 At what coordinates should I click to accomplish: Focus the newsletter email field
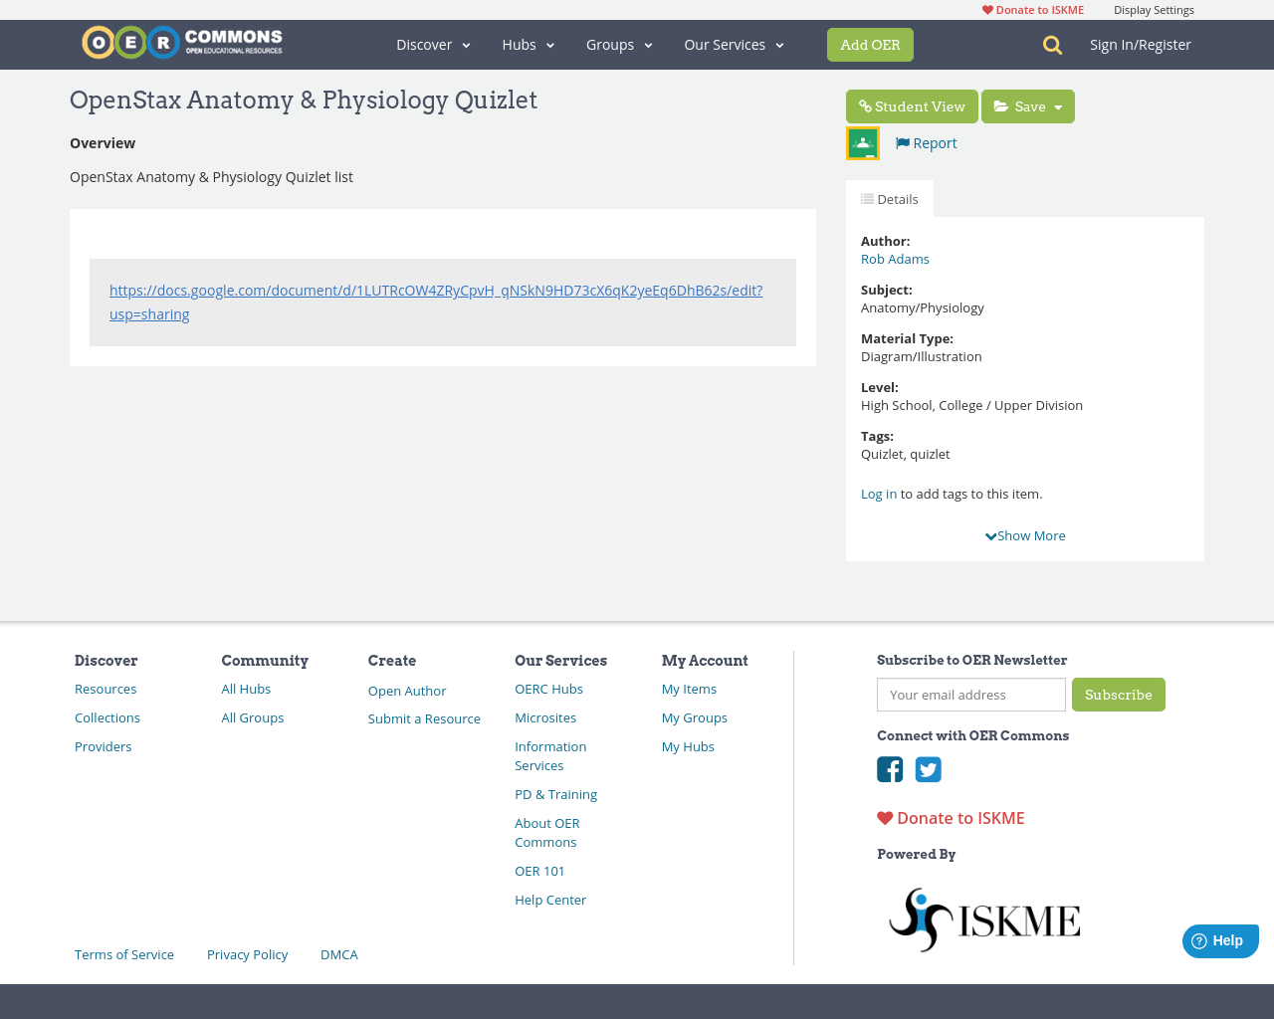971,695
